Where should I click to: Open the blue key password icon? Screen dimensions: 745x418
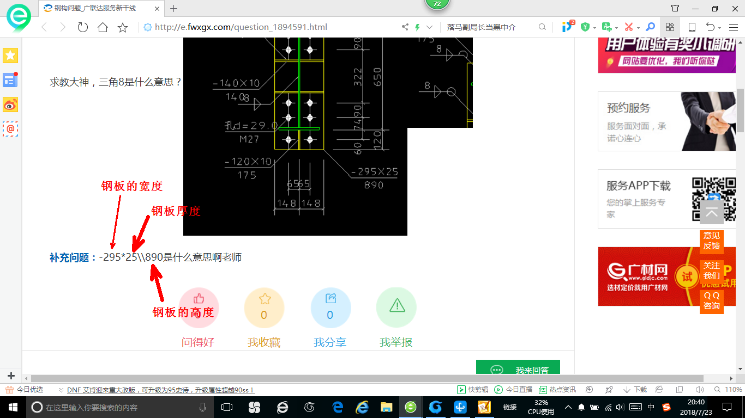click(650, 27)
